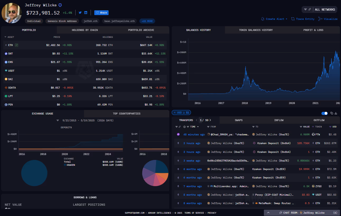Expand the chat room with the up chevron
The image size is (341, 216).
[268, 213]
